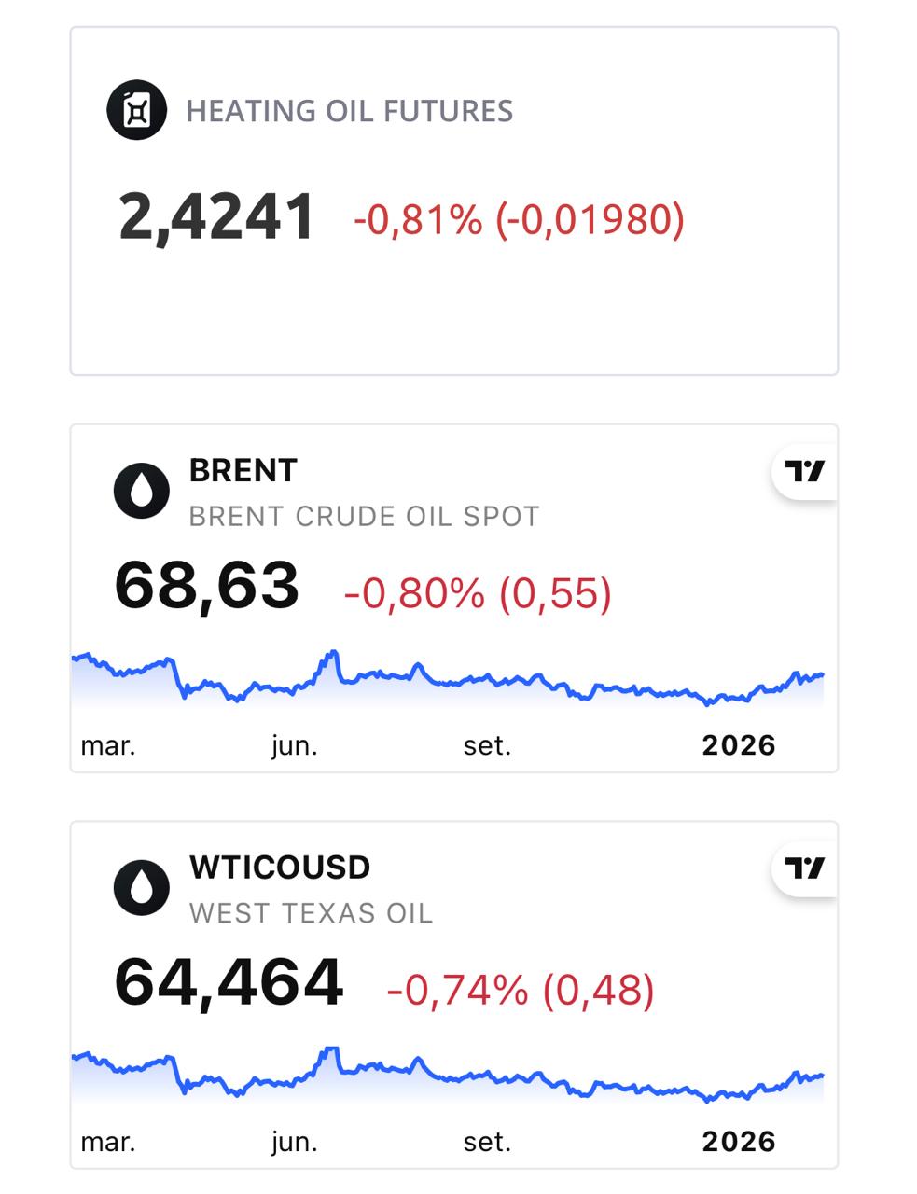Select Brent Crude Oil Spot description
The height and width of the screenshot is (1194, 917).
tap(364, 517)
